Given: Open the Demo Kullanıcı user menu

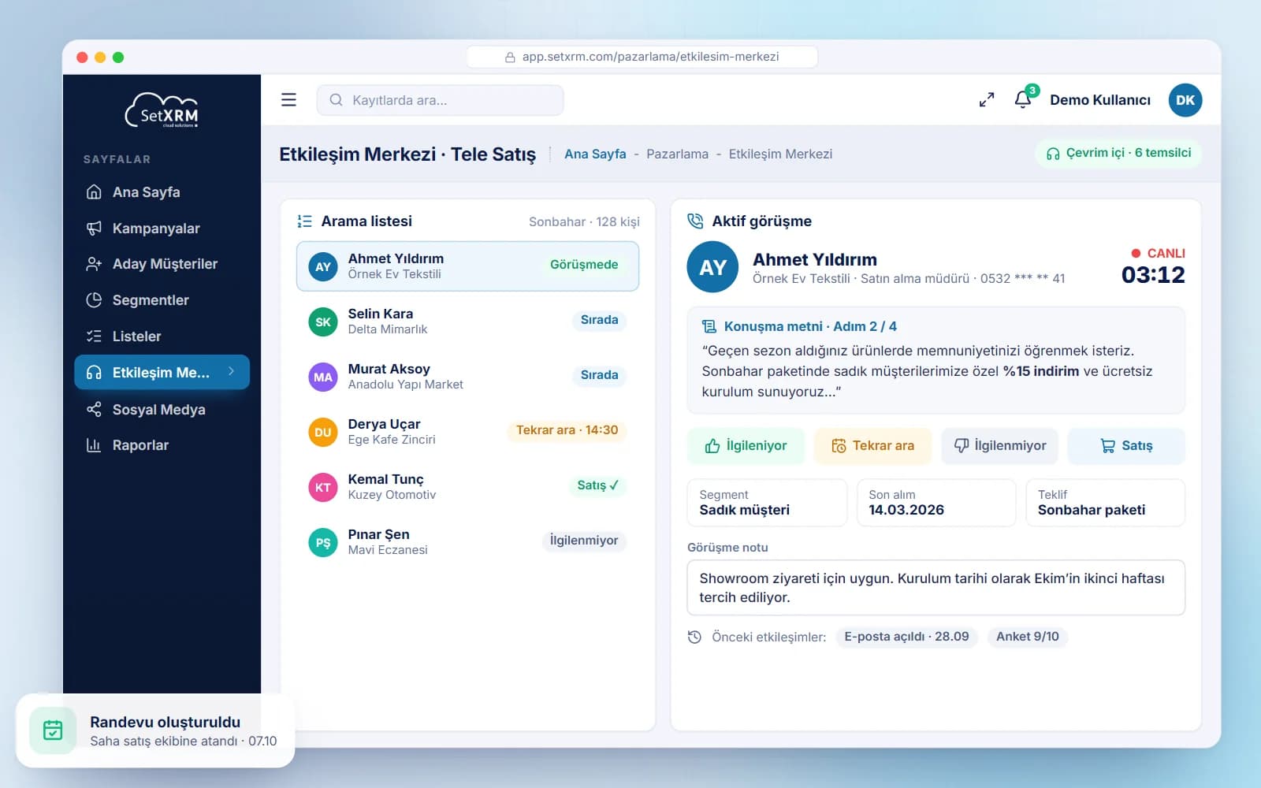Looking at the screenshot, I should (x=1099, y=100).
